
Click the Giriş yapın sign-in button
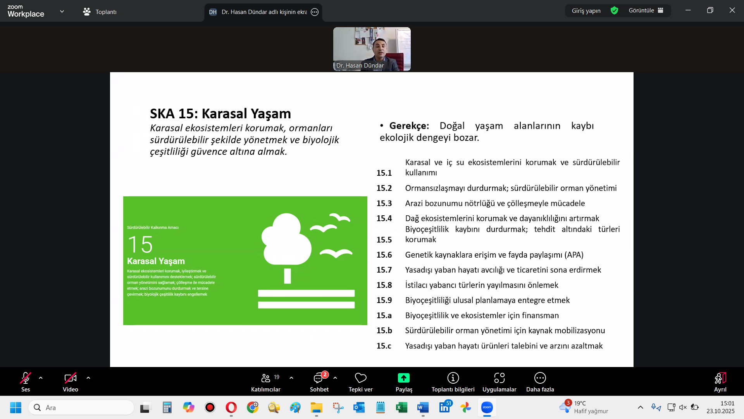click(x=586, y=11)
